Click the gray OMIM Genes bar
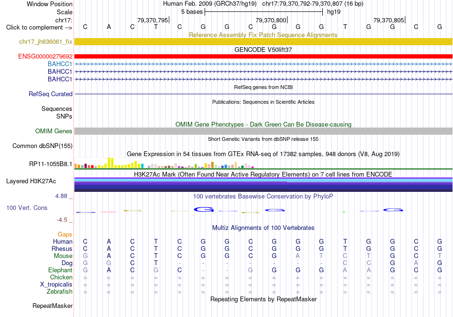Screen dimensions: 453x317 click(x=263, y=131)
